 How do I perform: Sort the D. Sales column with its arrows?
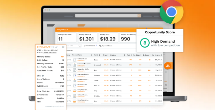(x=150, y=55)
